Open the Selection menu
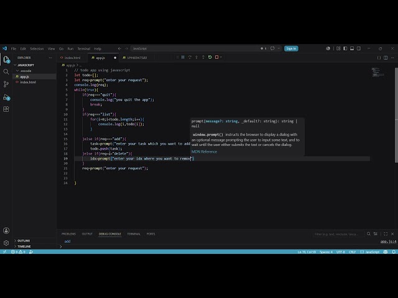This screenshot has height=298, width=398. click(x=37, y=48)
